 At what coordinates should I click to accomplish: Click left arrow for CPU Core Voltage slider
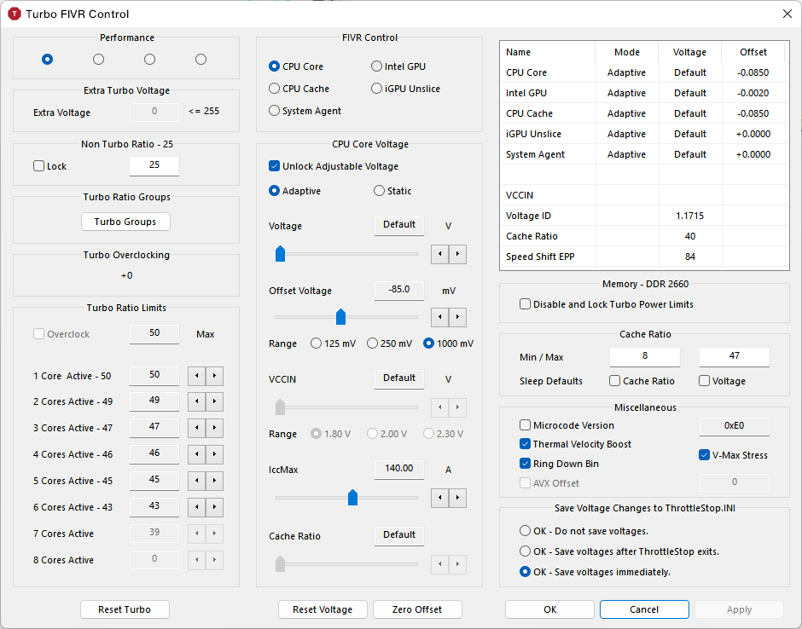pos(440,254)
